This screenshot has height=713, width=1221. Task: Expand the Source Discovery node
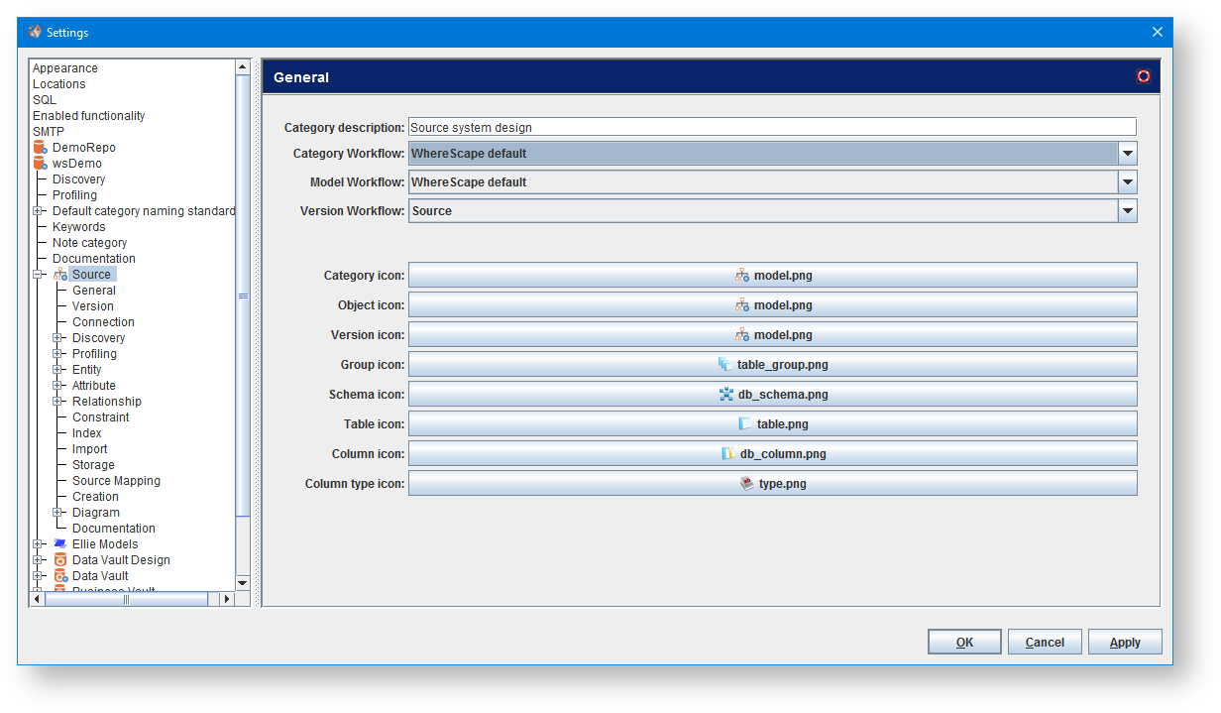(x=57, y=338)
